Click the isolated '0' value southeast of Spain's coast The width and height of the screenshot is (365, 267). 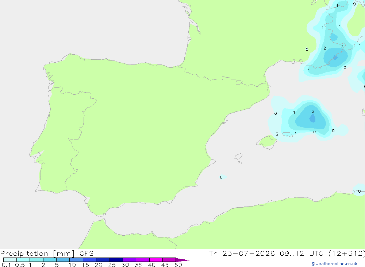[221, 177]
